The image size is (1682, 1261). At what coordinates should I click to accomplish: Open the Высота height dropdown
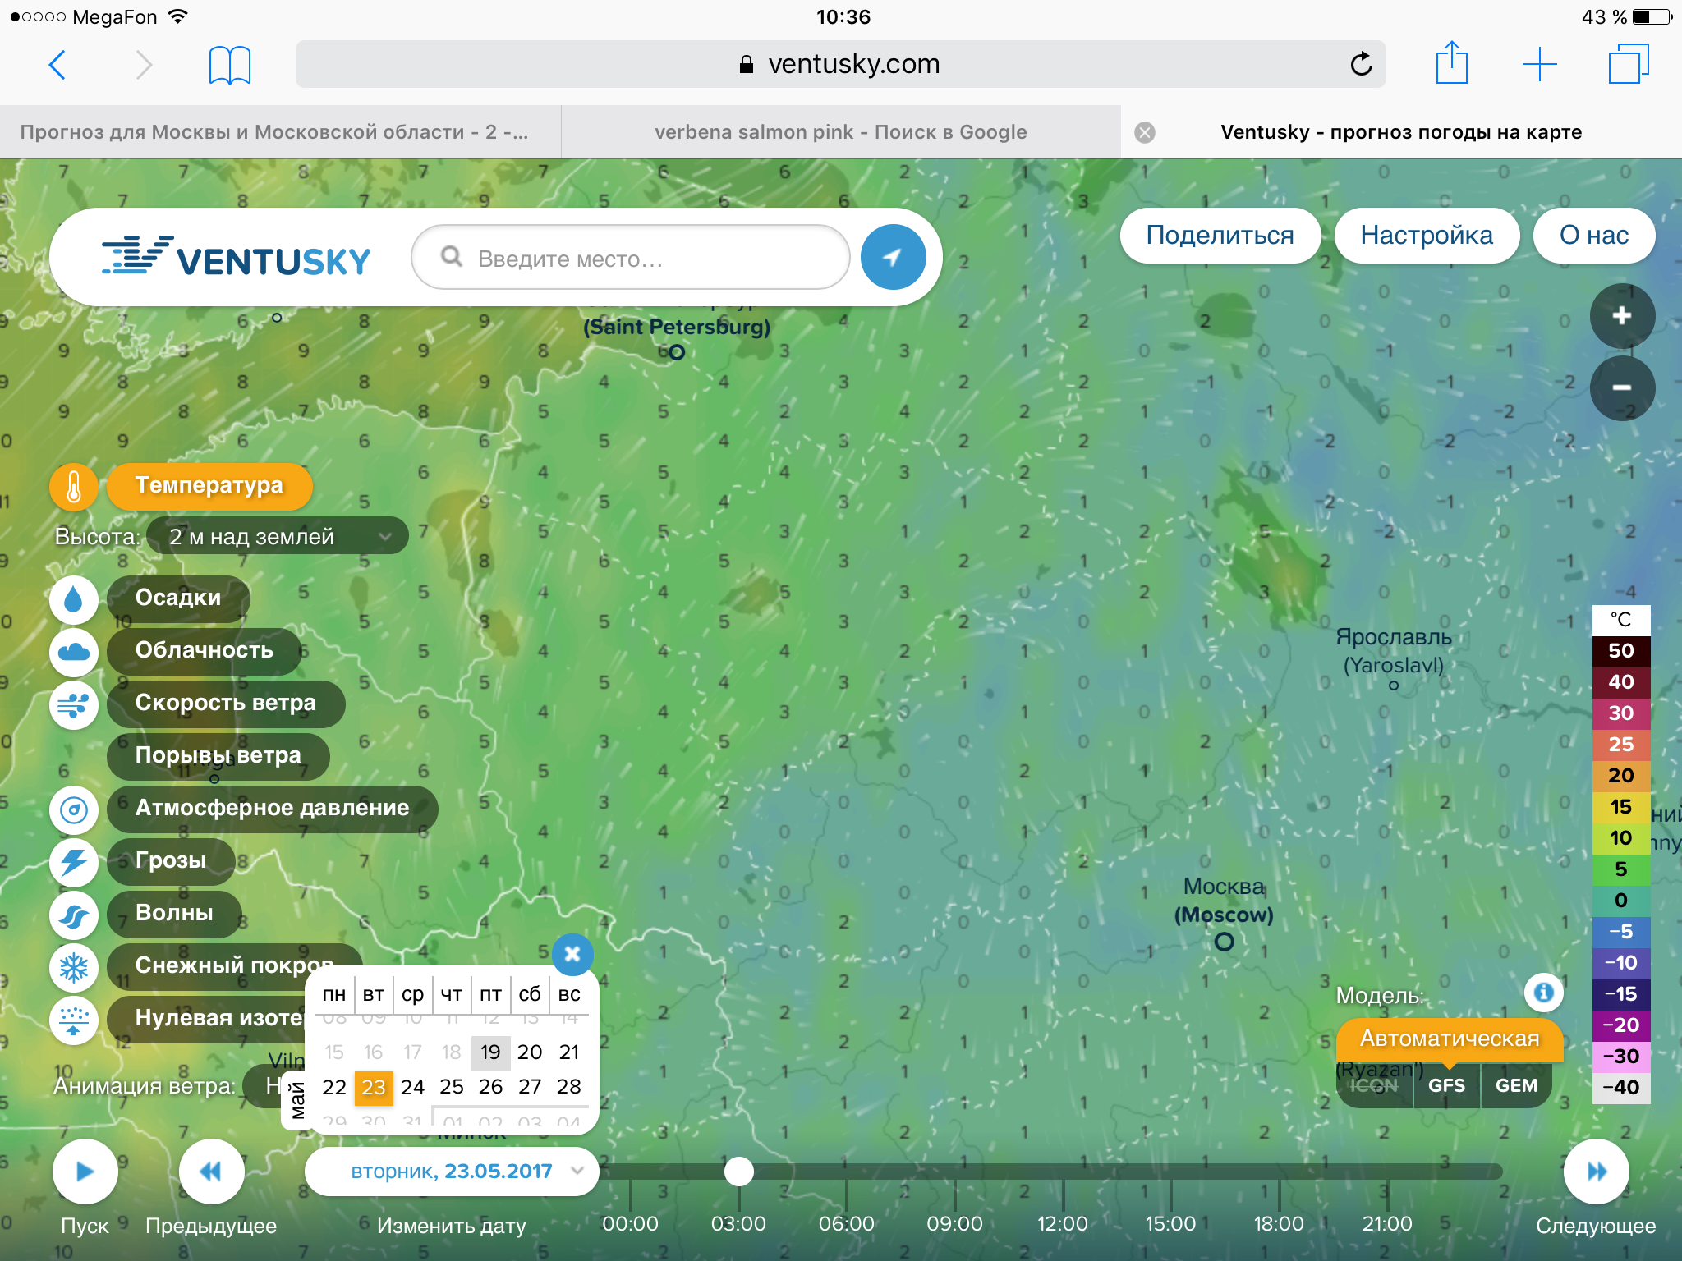(277, 537)
